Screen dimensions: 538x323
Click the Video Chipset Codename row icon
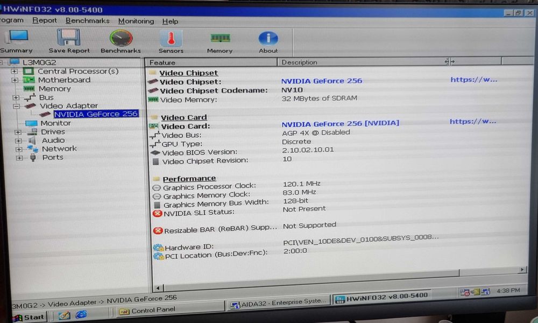point(153,90)
